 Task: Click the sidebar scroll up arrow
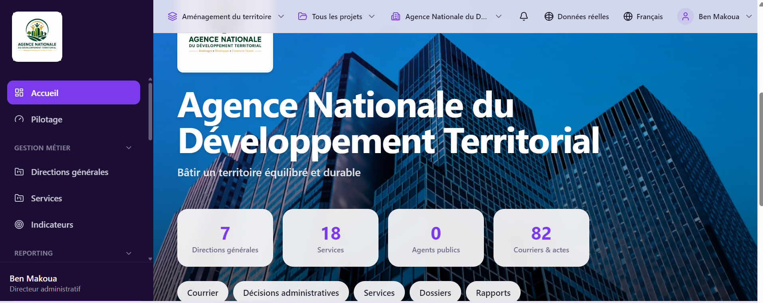(x=150, y=79)
